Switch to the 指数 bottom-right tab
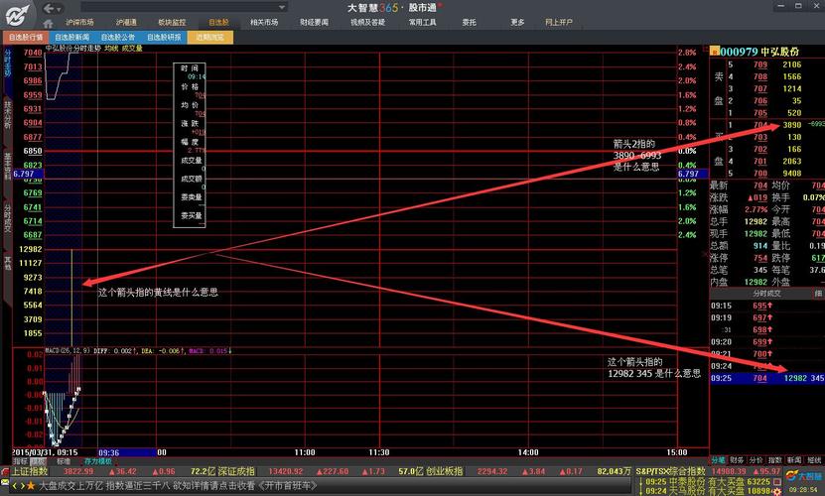The image size is (825, 496). click(x=775, y=460)
